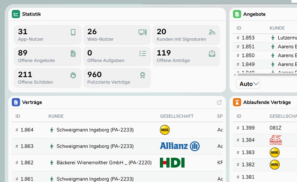Click the left arrow of Angebote horizontal scrollbar

pyautogui.click(x=235, y=75)
